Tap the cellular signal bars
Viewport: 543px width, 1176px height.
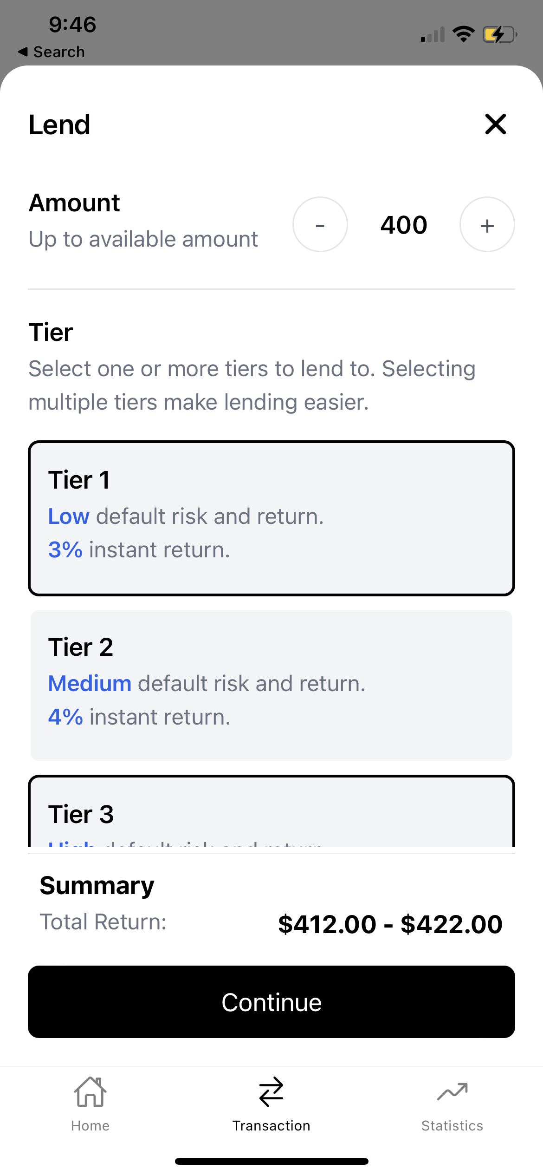(x=433, y=35)
